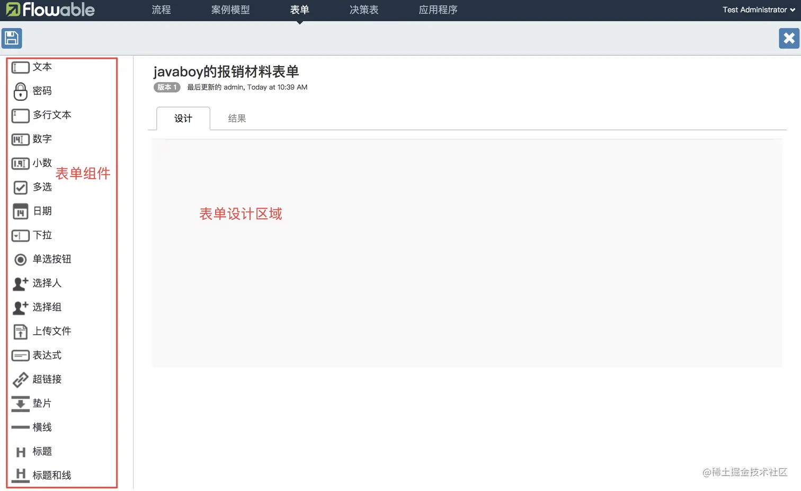Image resolution: width=801 pixels, height=491 pixels.
Task: Select the 密码 password component
Action: pyautogui.click(x=42, y=91)
